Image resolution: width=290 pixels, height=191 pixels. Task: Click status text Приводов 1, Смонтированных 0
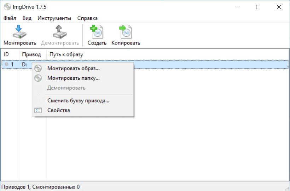(x=41, y=187)
